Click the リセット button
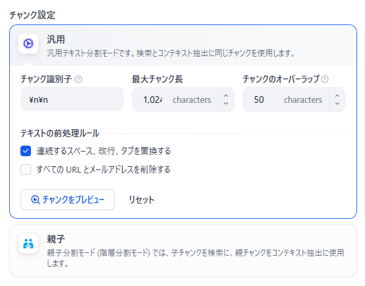This screenshot has width=365, height=286. pyautogui.click(x=141, y=200)
